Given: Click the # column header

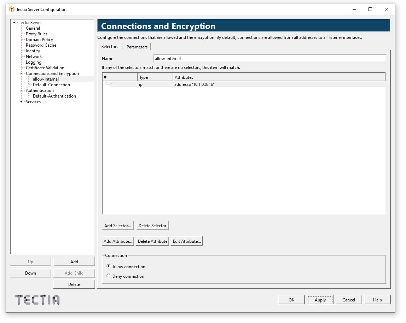Looking at the screenshot, I should [x=120, y=77].
